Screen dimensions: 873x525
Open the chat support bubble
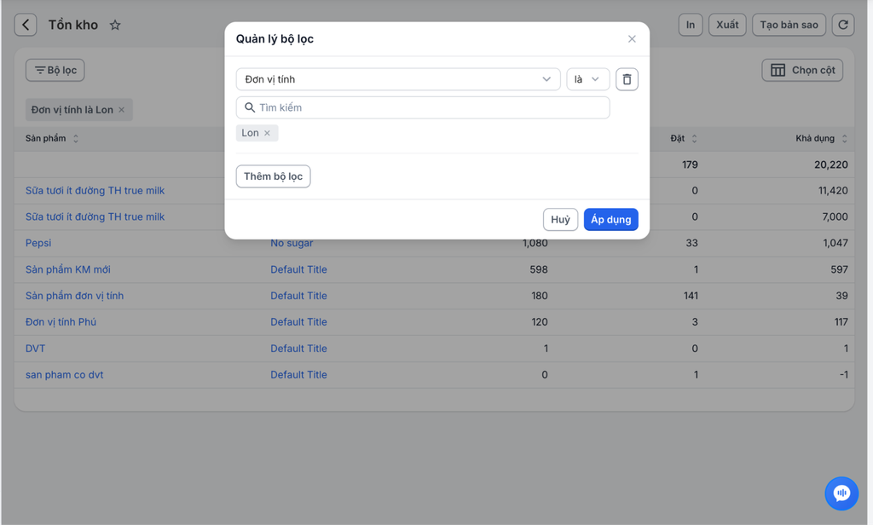(x=841, y=493)
